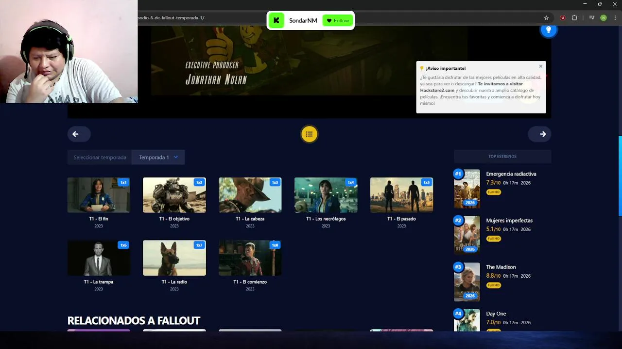Select the TOP ESTRENOS header tab
The height and width of the screenshot is (349, 622).
coord(502,157)
